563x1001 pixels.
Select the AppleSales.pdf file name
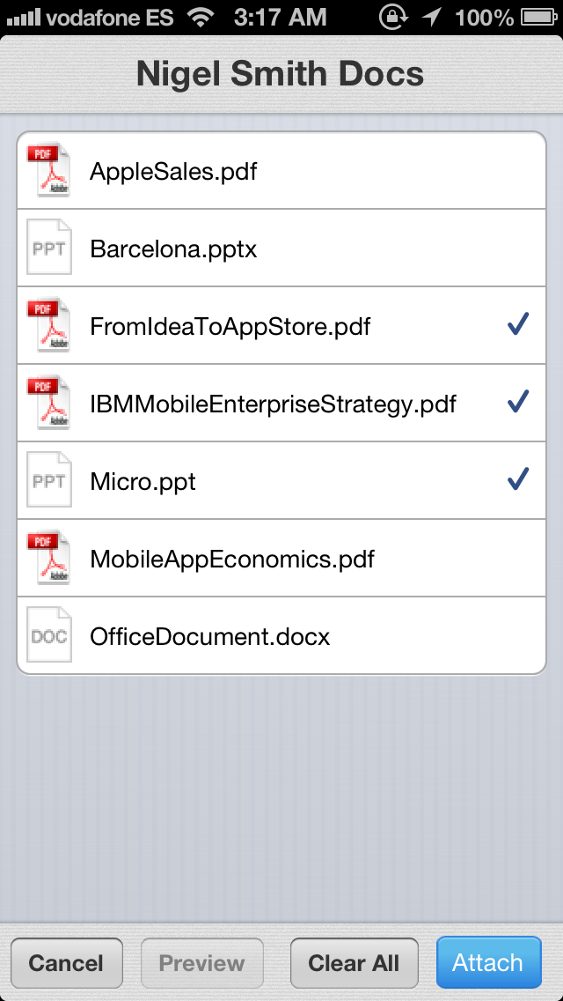pyautogui.click(x=173, y=171)
